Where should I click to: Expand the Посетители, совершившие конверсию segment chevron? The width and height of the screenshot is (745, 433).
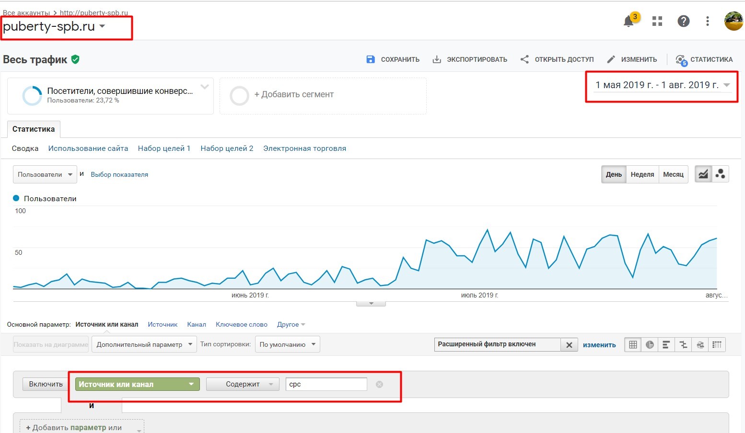tap(205, 87)
